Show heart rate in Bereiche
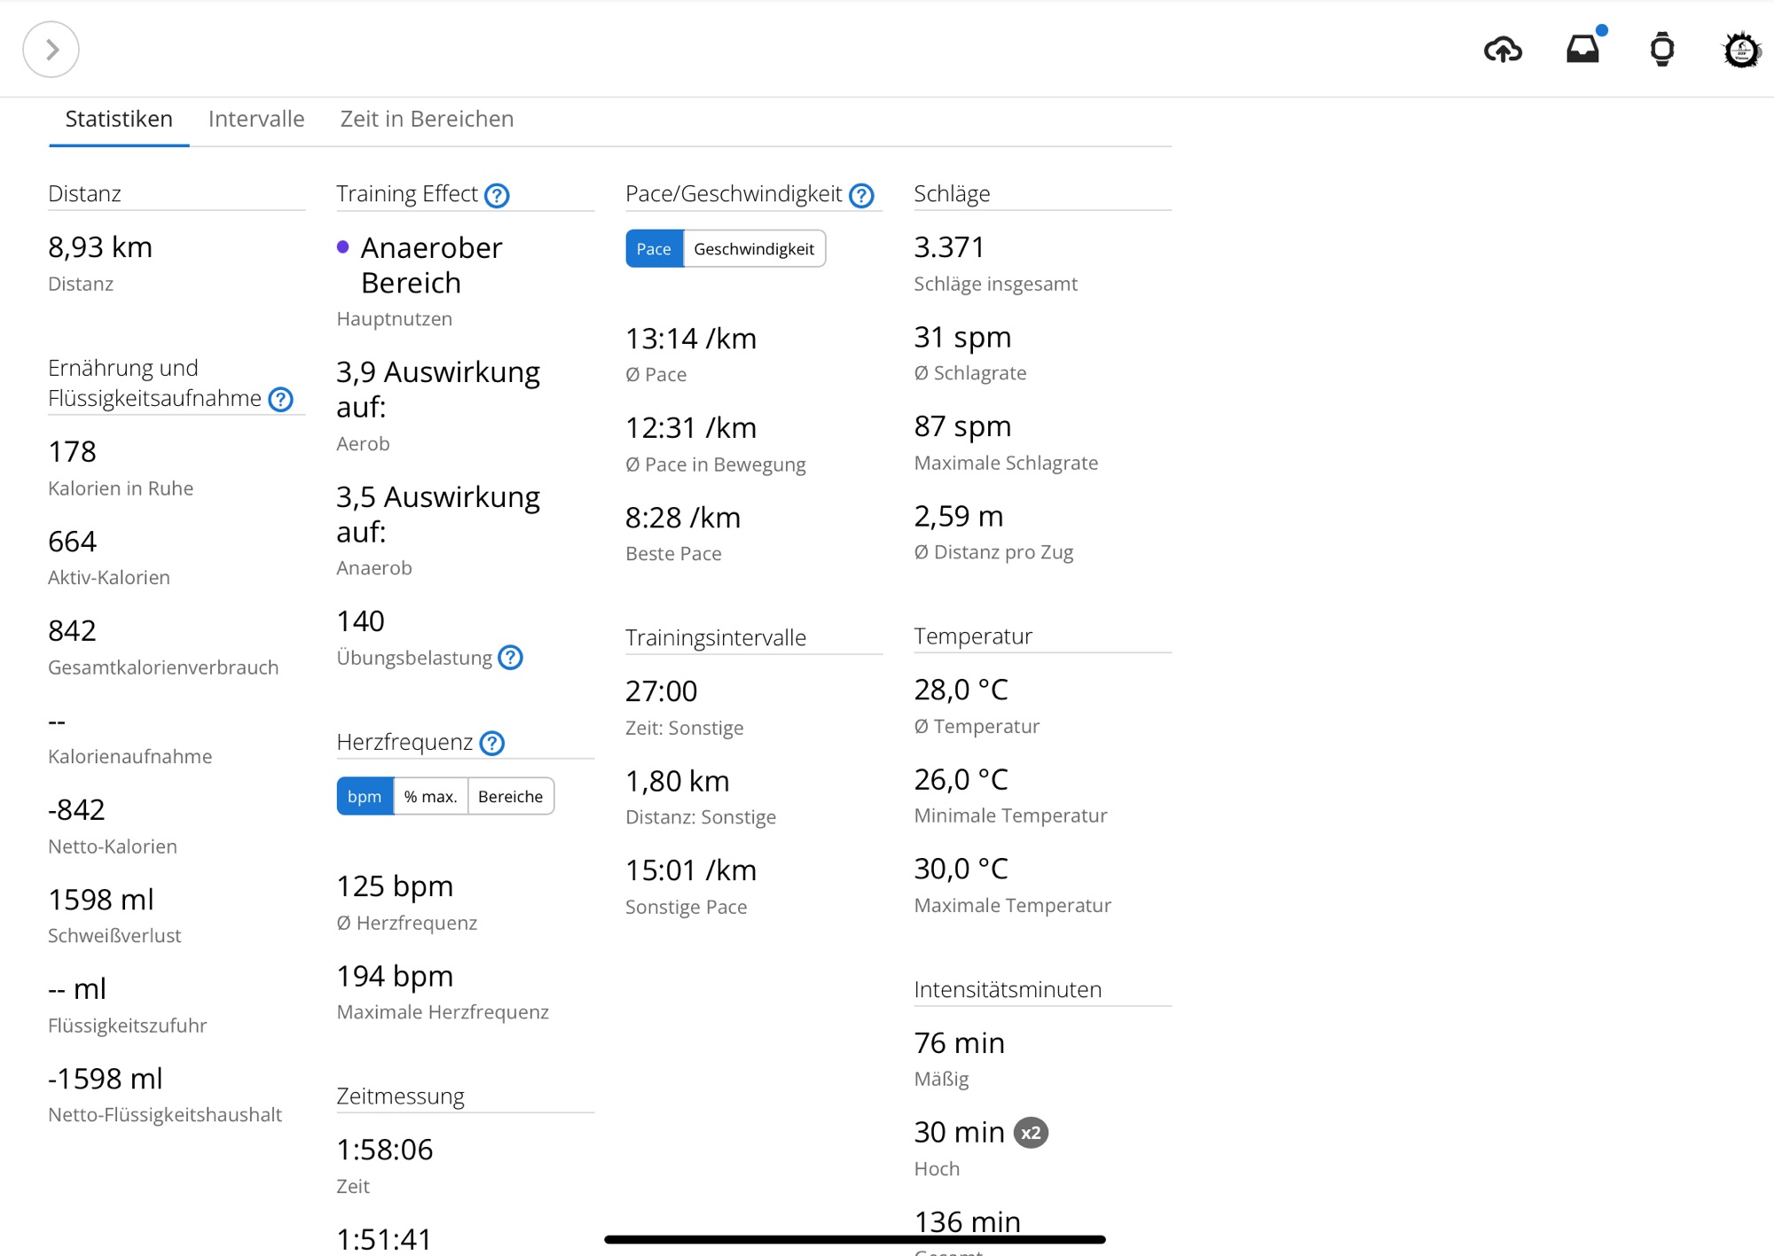Image resolution: width=1774 pixels, height=1256 pixels. click(510, 797)
